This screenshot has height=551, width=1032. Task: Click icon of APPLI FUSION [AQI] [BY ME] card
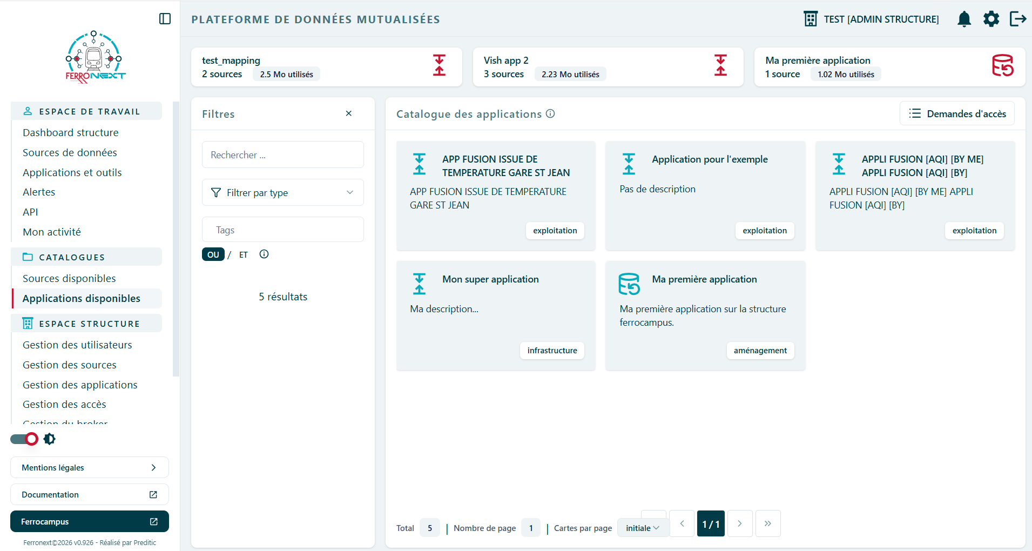839,164
